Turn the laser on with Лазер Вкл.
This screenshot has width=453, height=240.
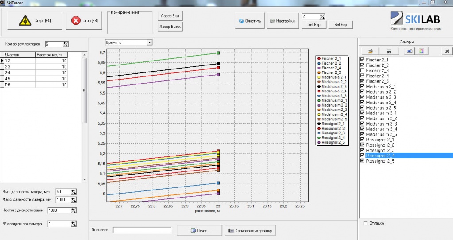click(x=170, y=16)
